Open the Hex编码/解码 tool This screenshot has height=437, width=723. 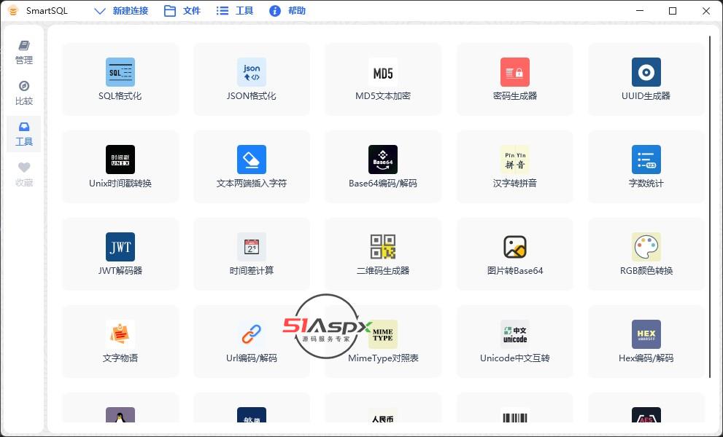tap(646, 341)
